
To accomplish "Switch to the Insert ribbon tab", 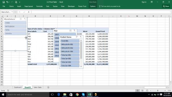I will tap(19, 6).
